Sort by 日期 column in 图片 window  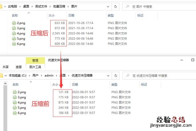71,15
